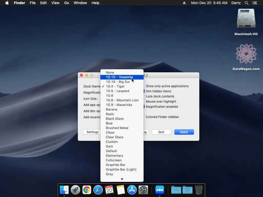Click the blue cDock app icon in dock
The width and height of the screenshot is (263, 197).
160,190
